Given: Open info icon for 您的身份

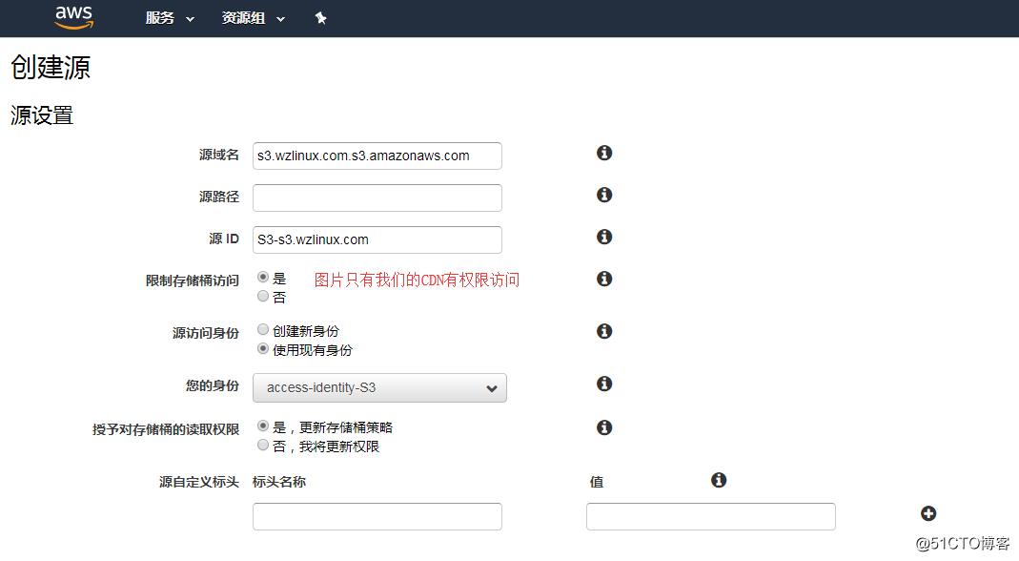Looking at the screenshot, I should coord(604,384).
